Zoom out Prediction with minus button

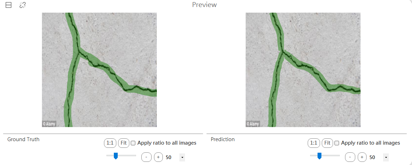pos(350,157)
